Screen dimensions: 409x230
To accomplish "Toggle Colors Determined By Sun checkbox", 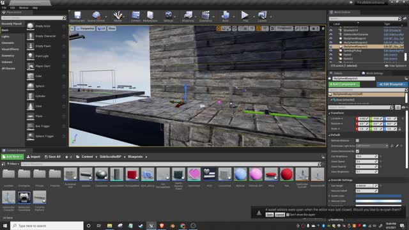I will pos(357,151).
